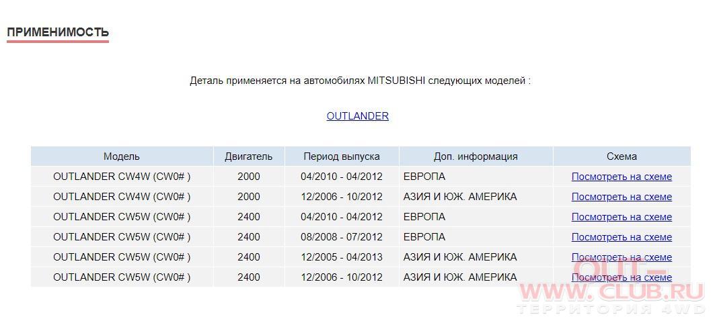View scheme for CW4W 2000 ЕВРОПА row
This screenshot has height=323, width=715.
(622, 177)
